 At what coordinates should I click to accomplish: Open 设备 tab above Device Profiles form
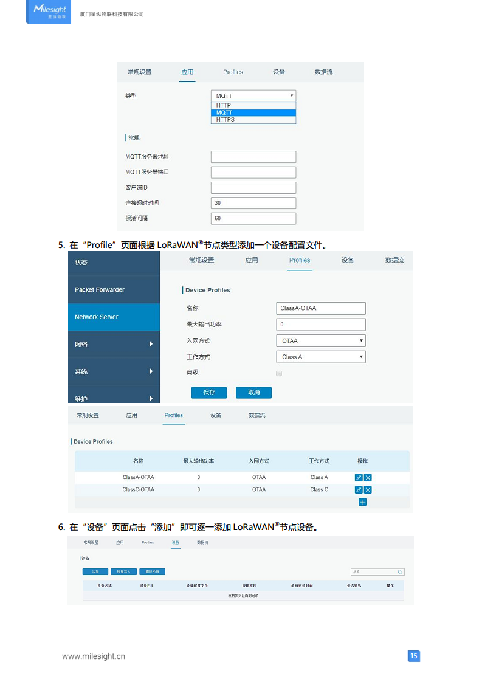click(x=348, y=260)
